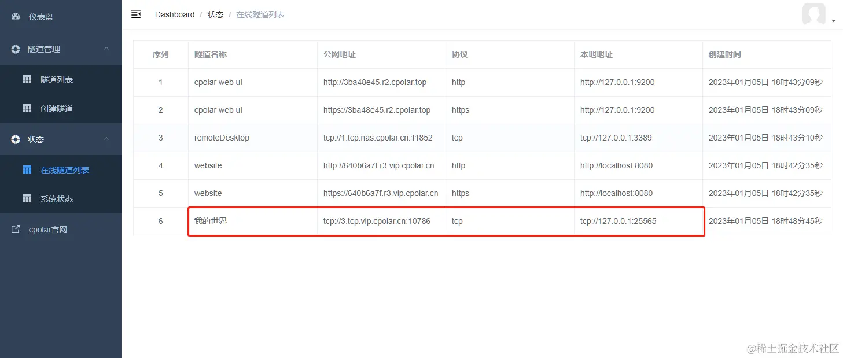This screenshot has height=358, width=843.
Task: Click 在线隧道列表 in the breadcrumb
Action: tap(260, 14)
